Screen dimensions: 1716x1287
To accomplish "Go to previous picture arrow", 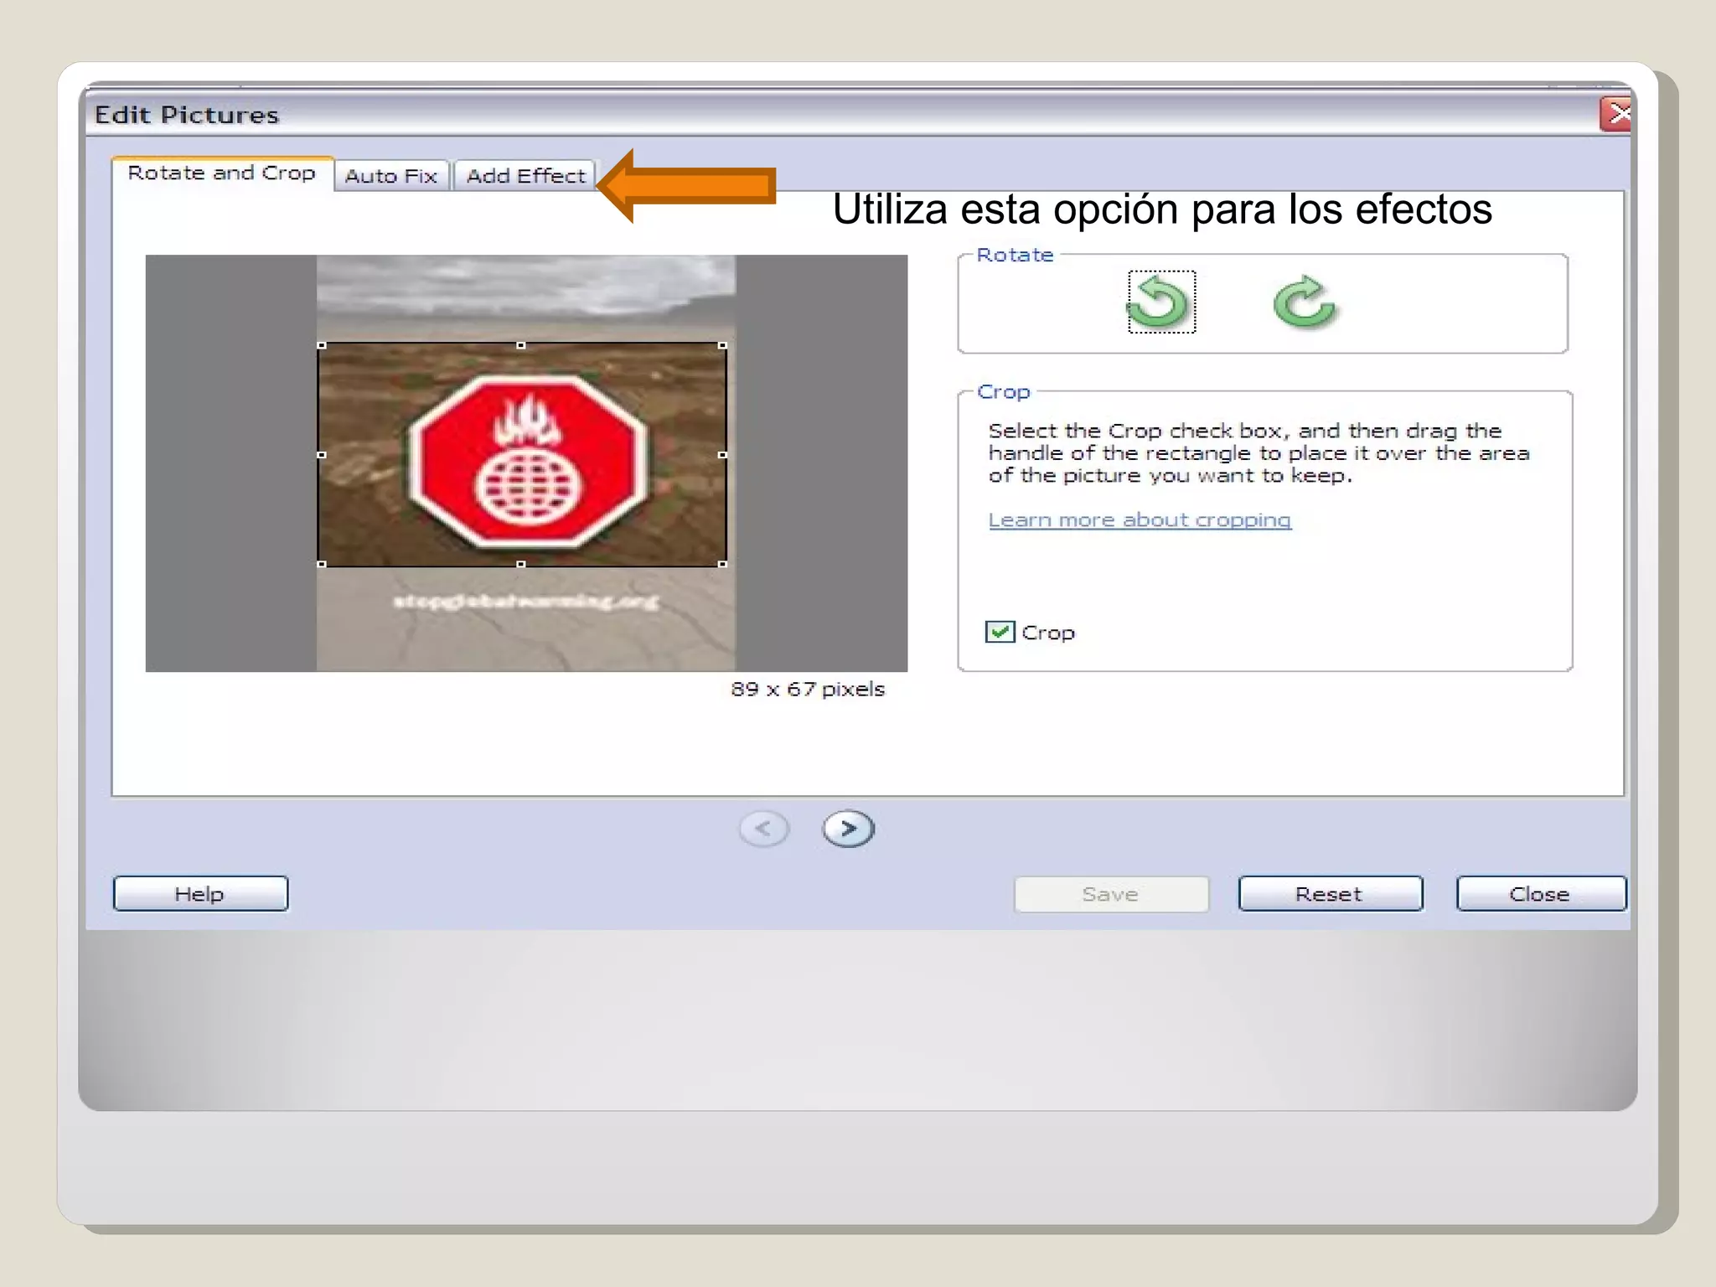I will (x=763, y=829).
